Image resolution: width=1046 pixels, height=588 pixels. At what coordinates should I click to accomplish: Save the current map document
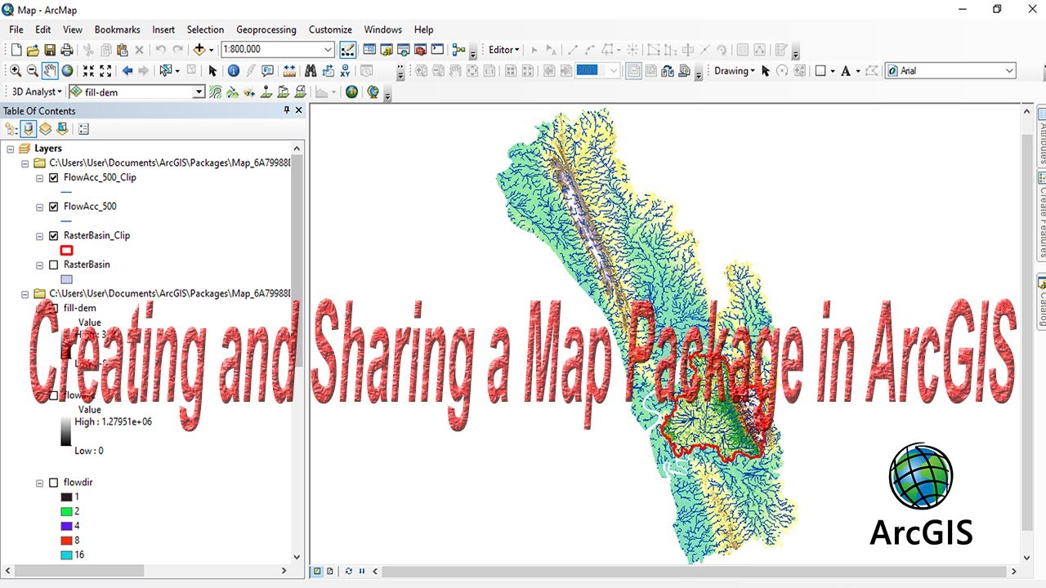(50, 50)
